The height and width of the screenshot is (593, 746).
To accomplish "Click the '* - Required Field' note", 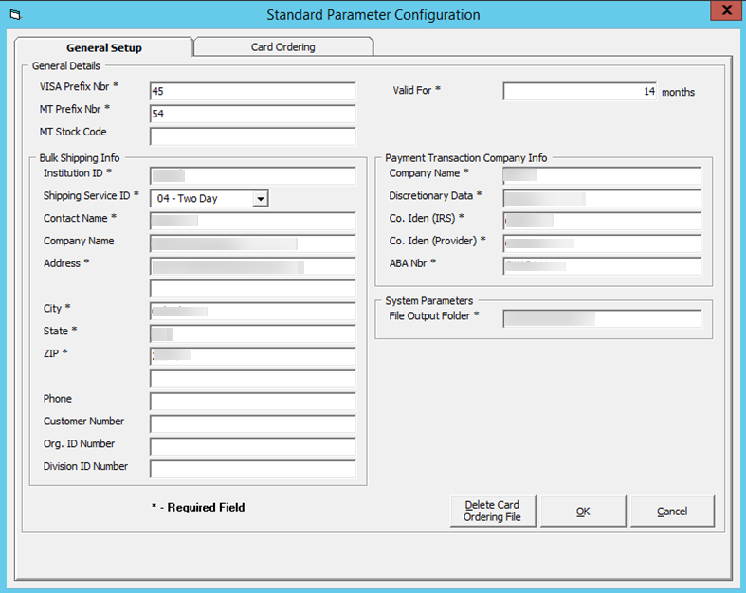I will (198, 508).
